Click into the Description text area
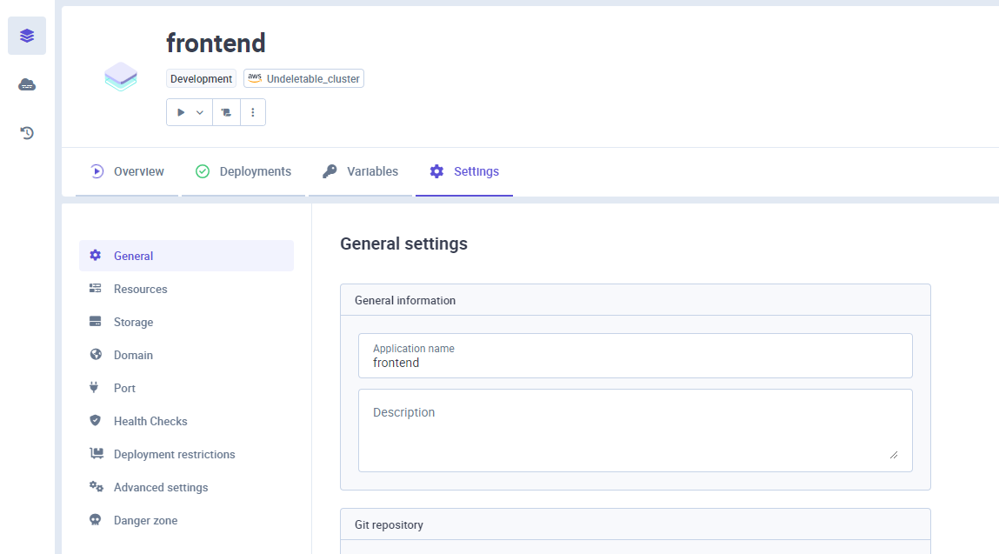Screen dimensions: 999x554 636,431
